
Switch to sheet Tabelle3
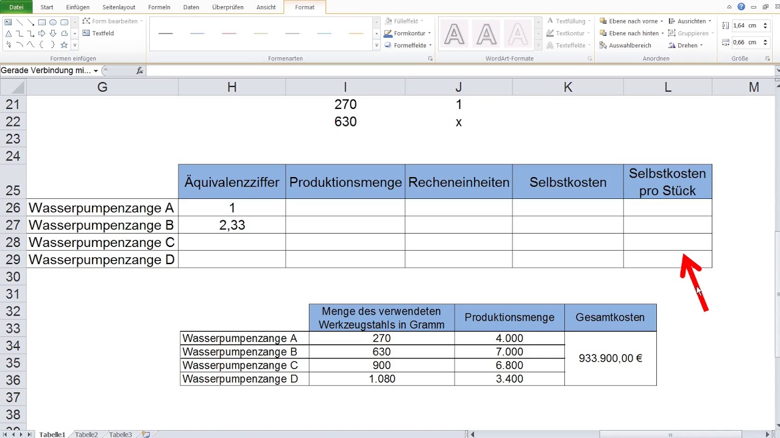[120, 434]
